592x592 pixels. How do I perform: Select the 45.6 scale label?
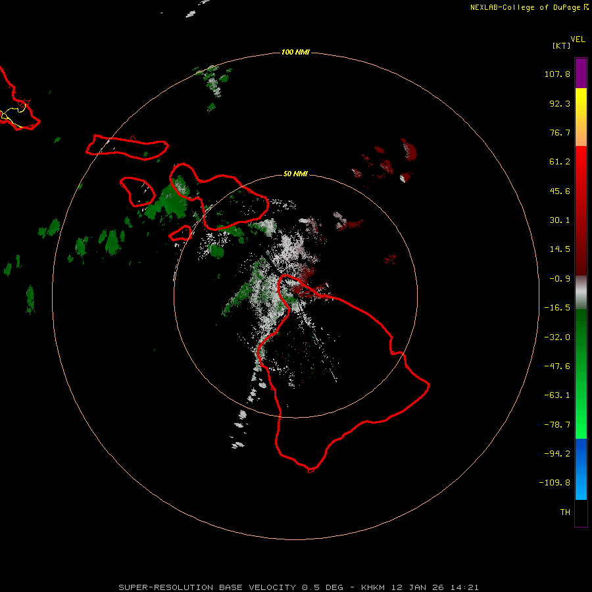(x=560, y=191)
